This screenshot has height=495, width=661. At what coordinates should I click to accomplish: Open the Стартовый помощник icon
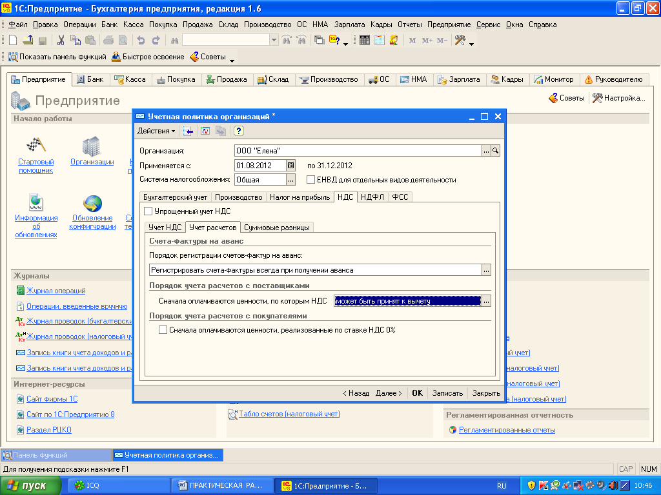pos(36,145)
